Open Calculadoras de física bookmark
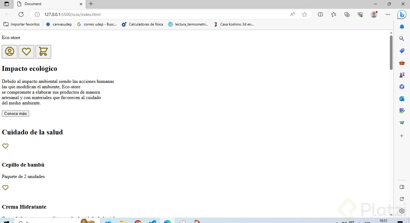The image size is (410, 223). 142,24
